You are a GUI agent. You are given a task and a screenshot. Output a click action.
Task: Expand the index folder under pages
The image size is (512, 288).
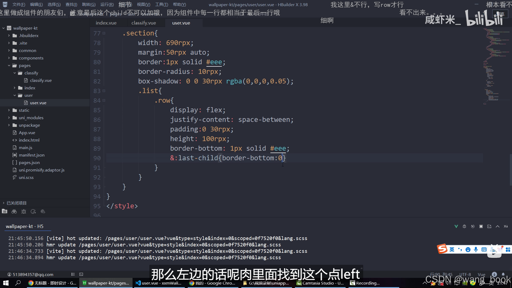[15, 88]
